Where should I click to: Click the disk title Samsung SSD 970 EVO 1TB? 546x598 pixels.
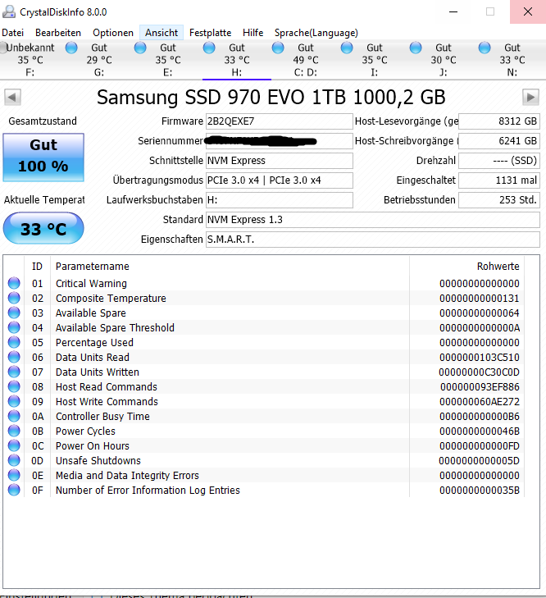[271, 98]
